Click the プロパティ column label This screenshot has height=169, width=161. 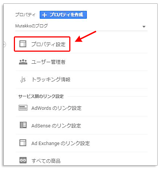25,15
